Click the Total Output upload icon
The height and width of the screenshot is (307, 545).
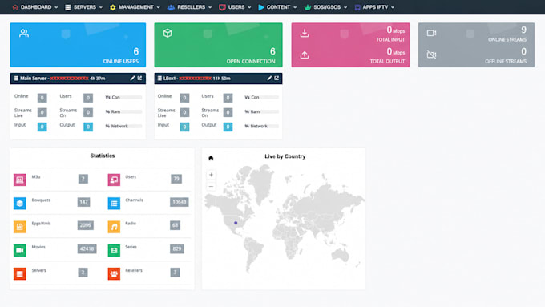pos(305,55)
